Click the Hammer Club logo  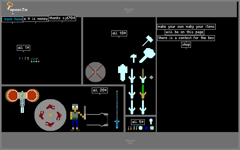17,8
